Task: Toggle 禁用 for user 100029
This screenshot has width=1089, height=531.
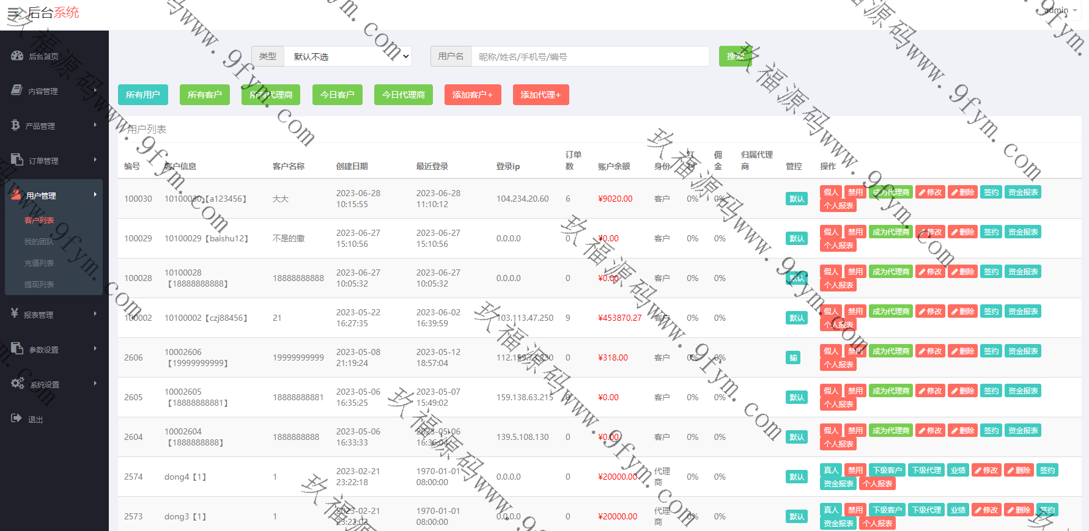Action: click(855, 232)
